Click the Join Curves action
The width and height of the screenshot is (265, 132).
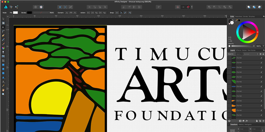100,13
